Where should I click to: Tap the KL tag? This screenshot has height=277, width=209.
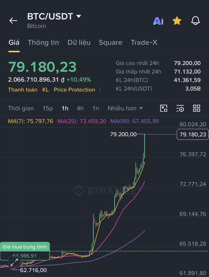pyautogui.click(x=45, y=90)
